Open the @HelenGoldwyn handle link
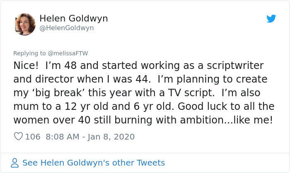This screenshot has width=290, height=173. [x=67, y=28]
